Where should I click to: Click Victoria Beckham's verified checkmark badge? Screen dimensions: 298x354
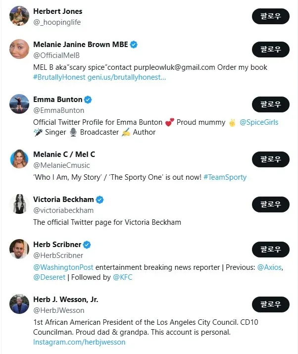click(x=99, y=200)
